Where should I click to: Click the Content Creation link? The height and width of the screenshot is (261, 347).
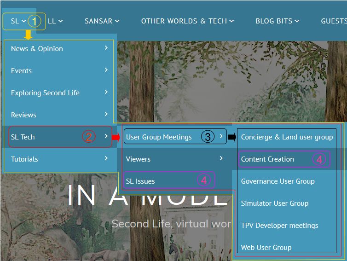coord(267,159)
